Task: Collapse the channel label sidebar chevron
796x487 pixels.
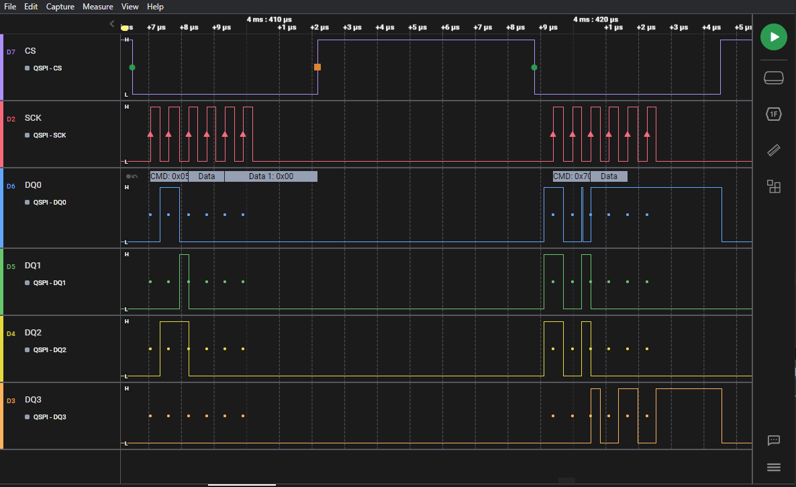Action: click(x=112, y=24)
